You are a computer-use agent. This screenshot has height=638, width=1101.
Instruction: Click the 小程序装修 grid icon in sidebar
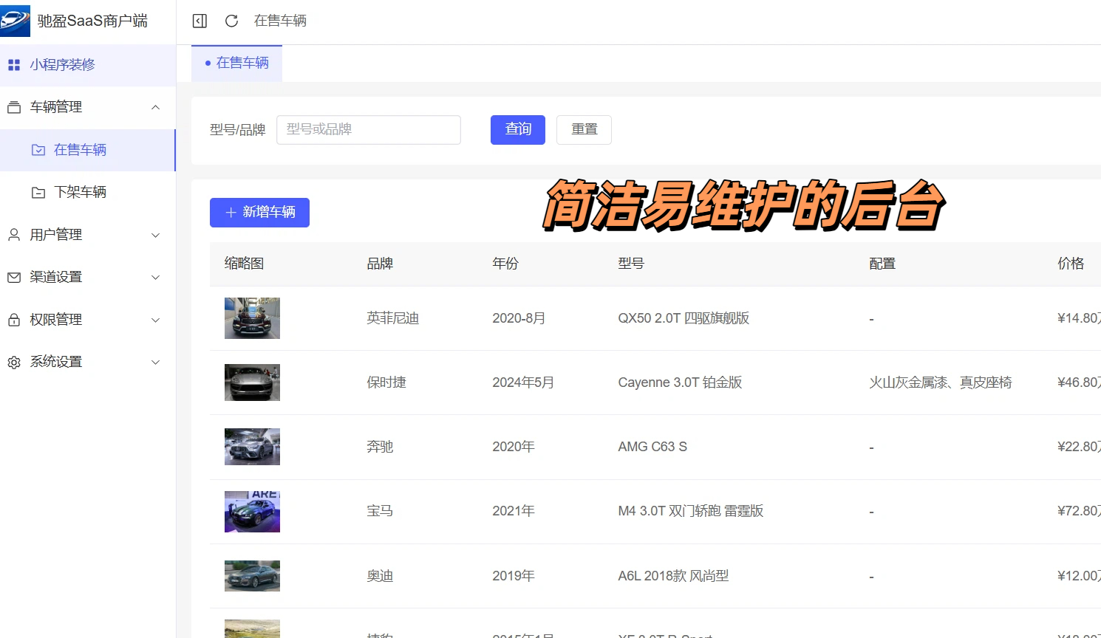click(13, 65)
